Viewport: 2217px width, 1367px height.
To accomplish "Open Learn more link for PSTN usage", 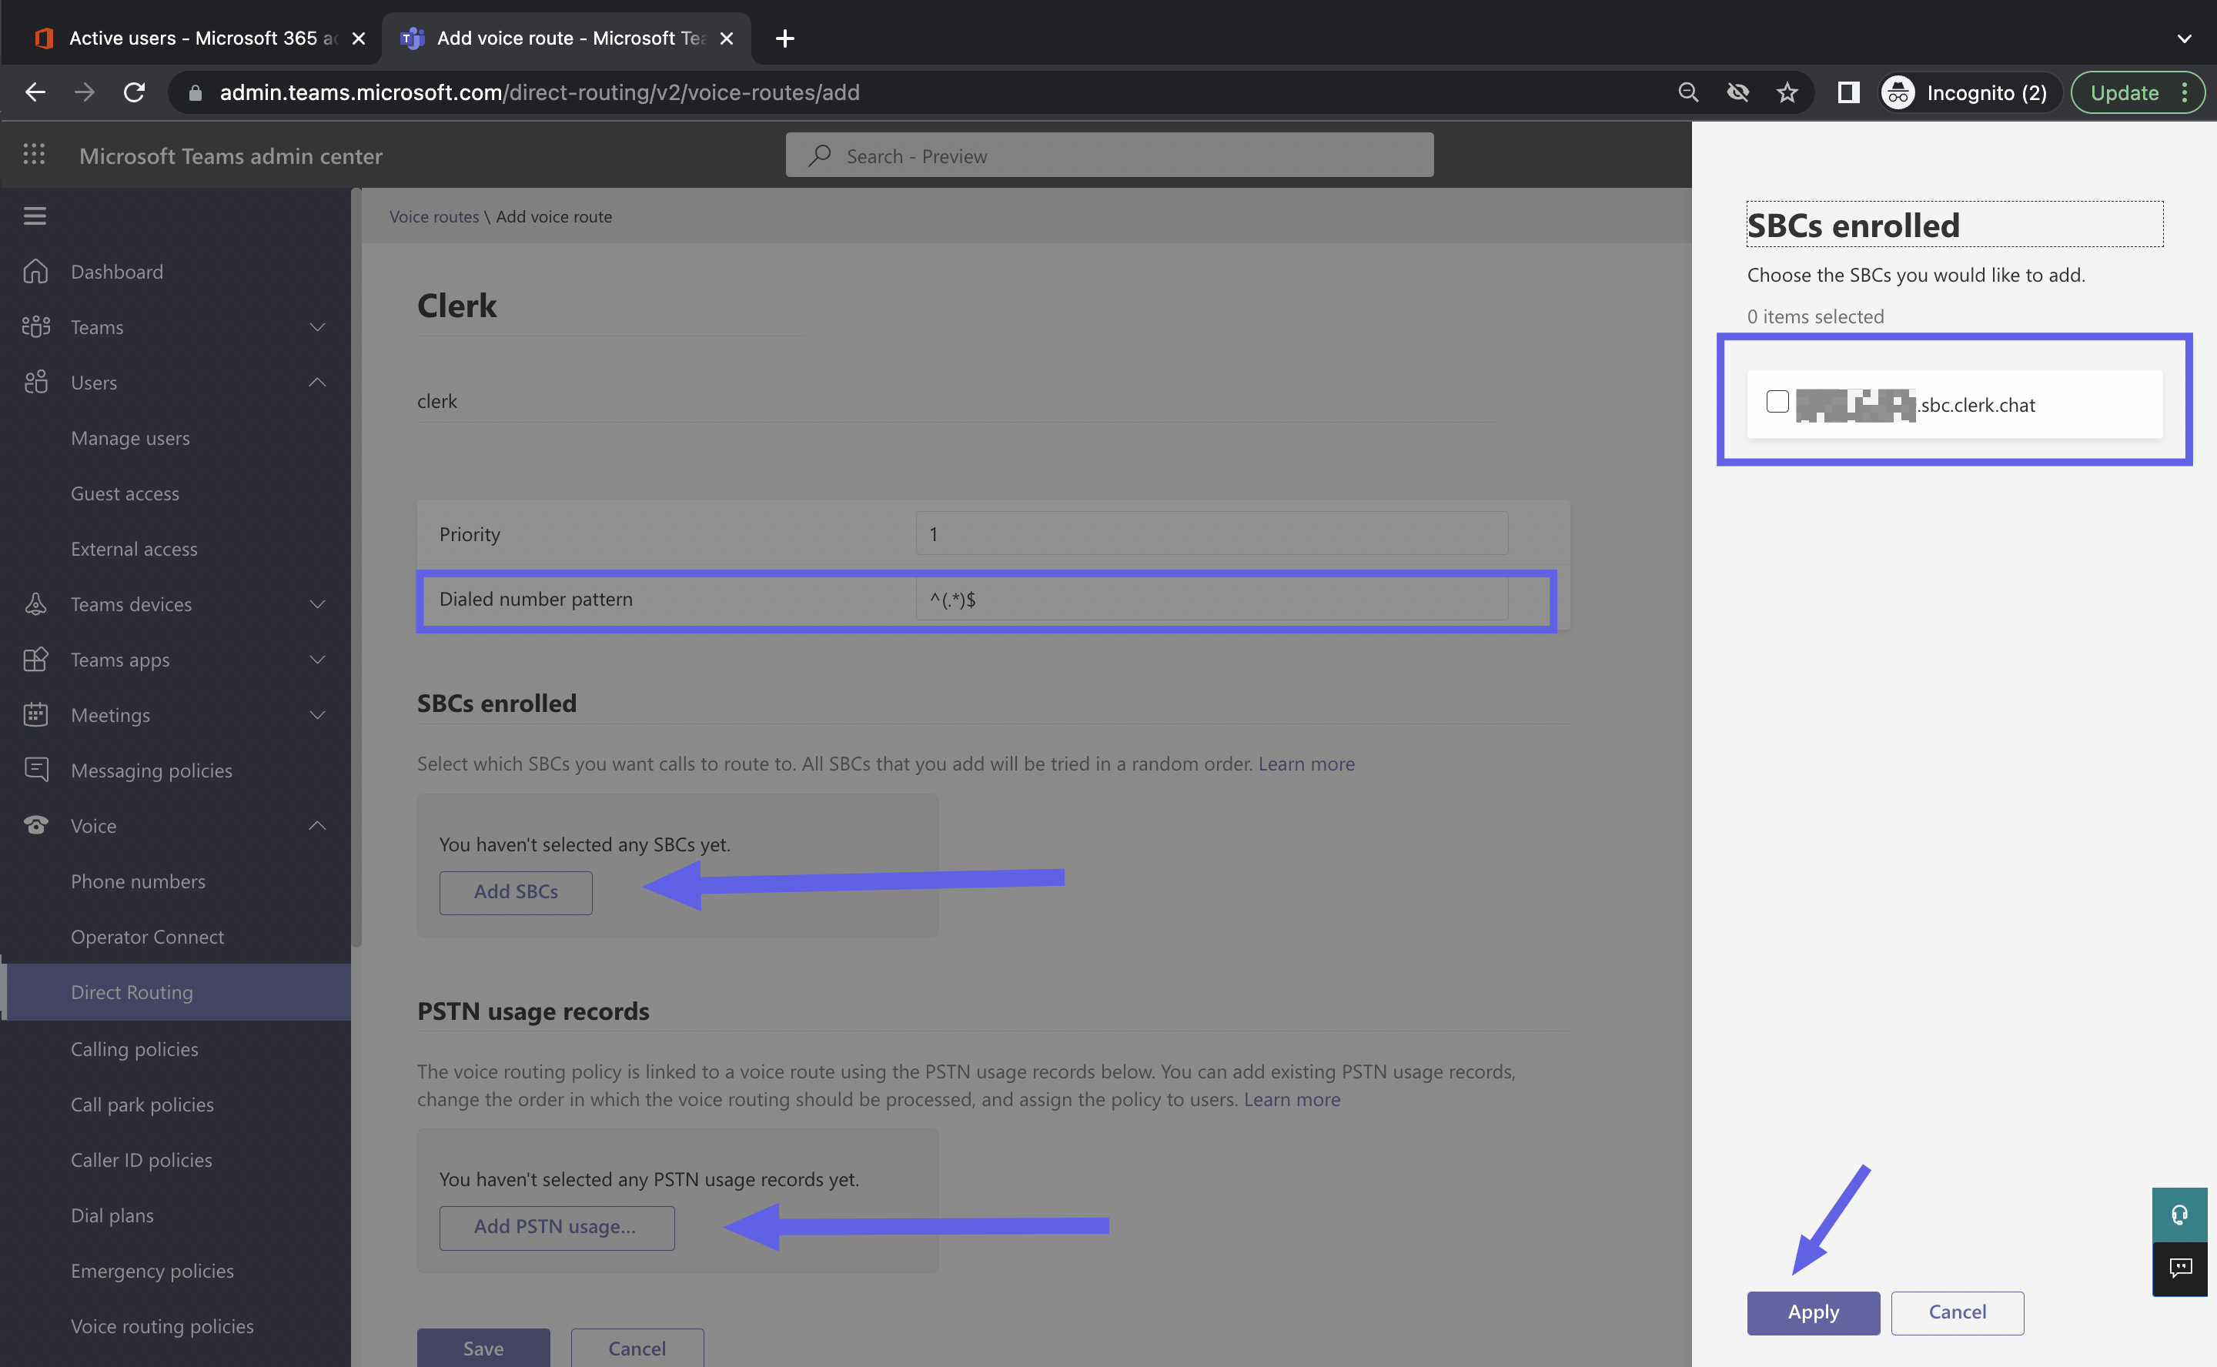I will pyautogui.click(x=1291, y=1098).
